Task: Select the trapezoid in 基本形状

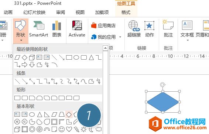Action: coord(62,114)
